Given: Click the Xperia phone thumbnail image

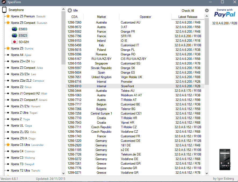Looking at the screenshot, I should point(225,160).
